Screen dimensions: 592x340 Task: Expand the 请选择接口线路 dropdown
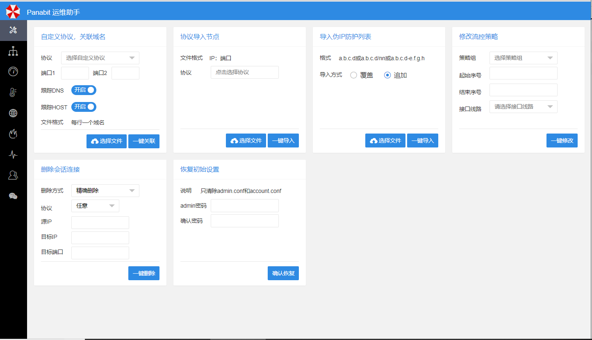[x=523, y=107]
